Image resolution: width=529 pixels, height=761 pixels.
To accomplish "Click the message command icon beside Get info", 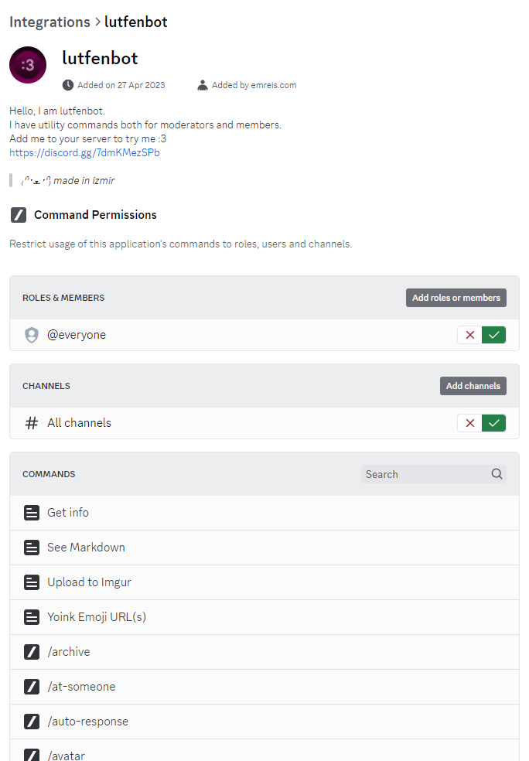I will pos(31,512).
